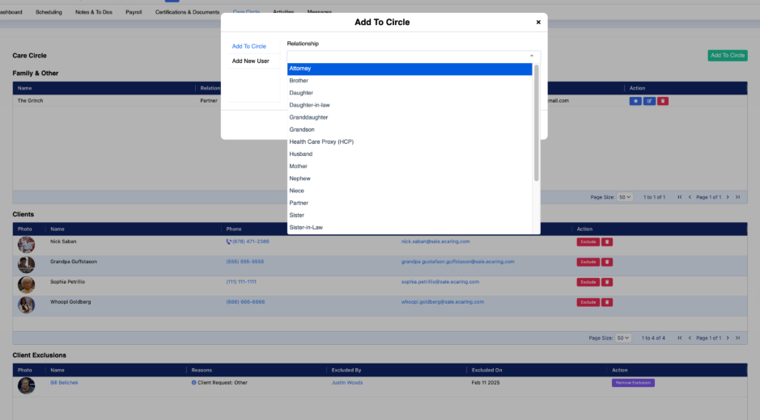This screenshot has height=420, width=760.
Task: Click Grandpa Guffstason's phone (555) 555-5555
Action: point(244,262)
